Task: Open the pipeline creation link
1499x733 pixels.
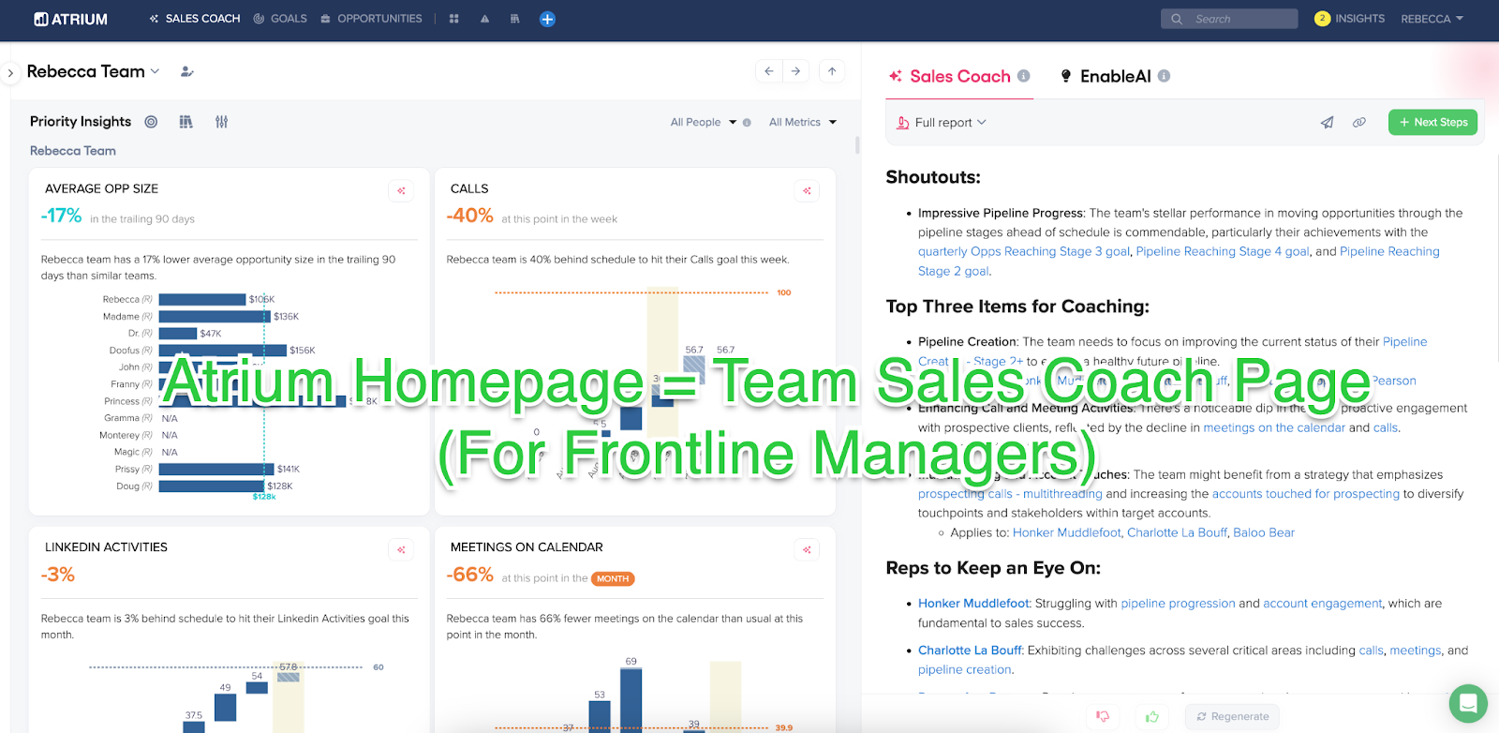Action: point(964,670)
